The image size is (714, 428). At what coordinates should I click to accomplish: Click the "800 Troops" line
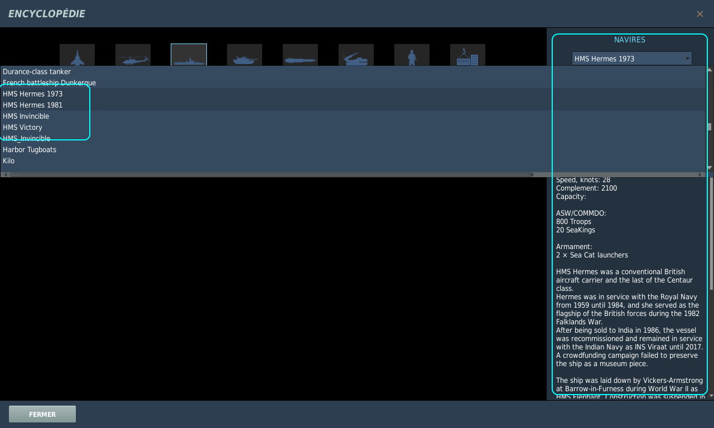tap(573, 222)
